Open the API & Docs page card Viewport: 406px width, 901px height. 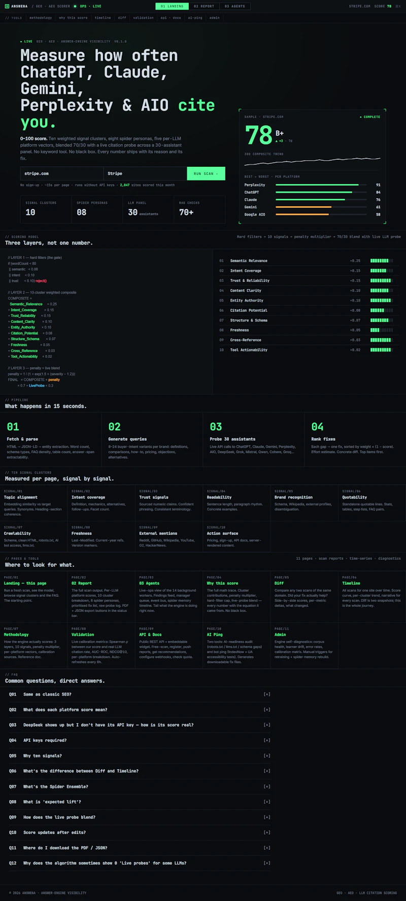(169, 646)
